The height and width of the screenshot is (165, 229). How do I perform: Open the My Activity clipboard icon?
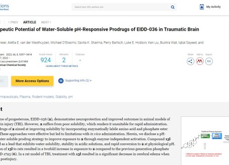202,7
